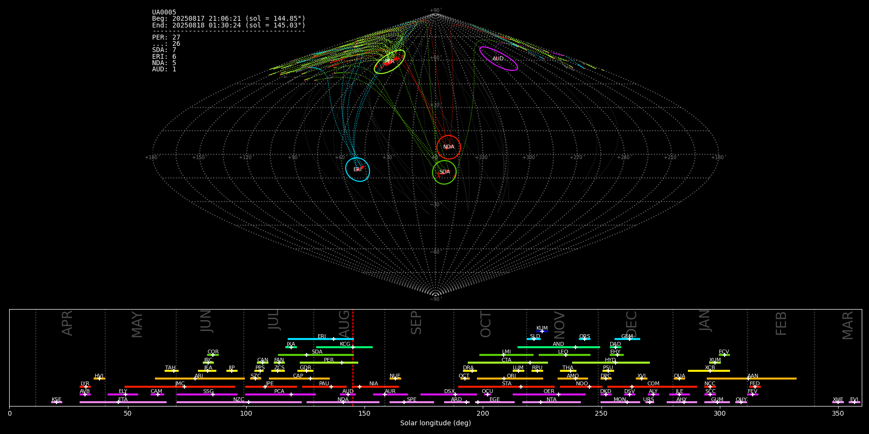Click the red NDA radiant circle on the sky map
This screenshot has width=869, height=434.
pos(449,147)
